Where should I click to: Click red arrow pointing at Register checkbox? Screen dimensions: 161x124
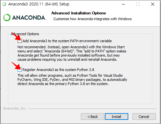click(x=16, y=66)
